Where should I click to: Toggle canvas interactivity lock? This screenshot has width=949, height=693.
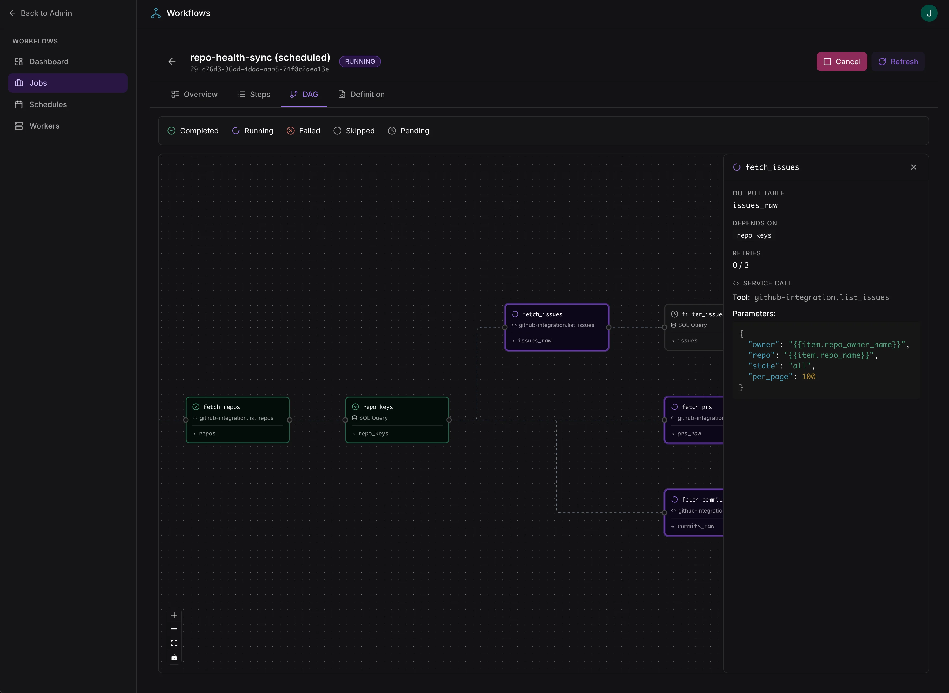coord(174,657)
